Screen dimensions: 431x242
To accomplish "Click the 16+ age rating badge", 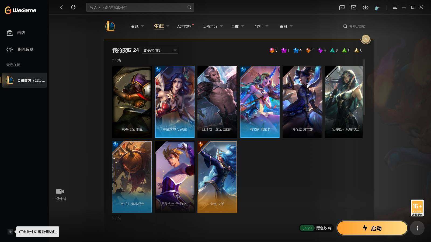I will [417, 208].
